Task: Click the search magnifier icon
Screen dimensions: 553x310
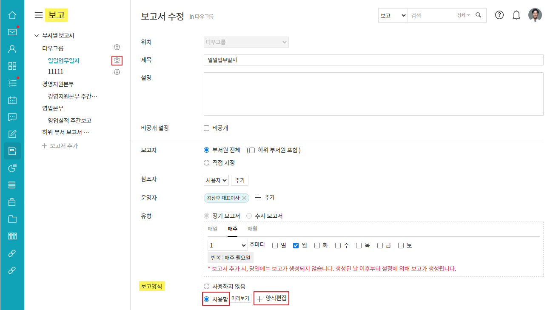Action: (x=479, y=15)
